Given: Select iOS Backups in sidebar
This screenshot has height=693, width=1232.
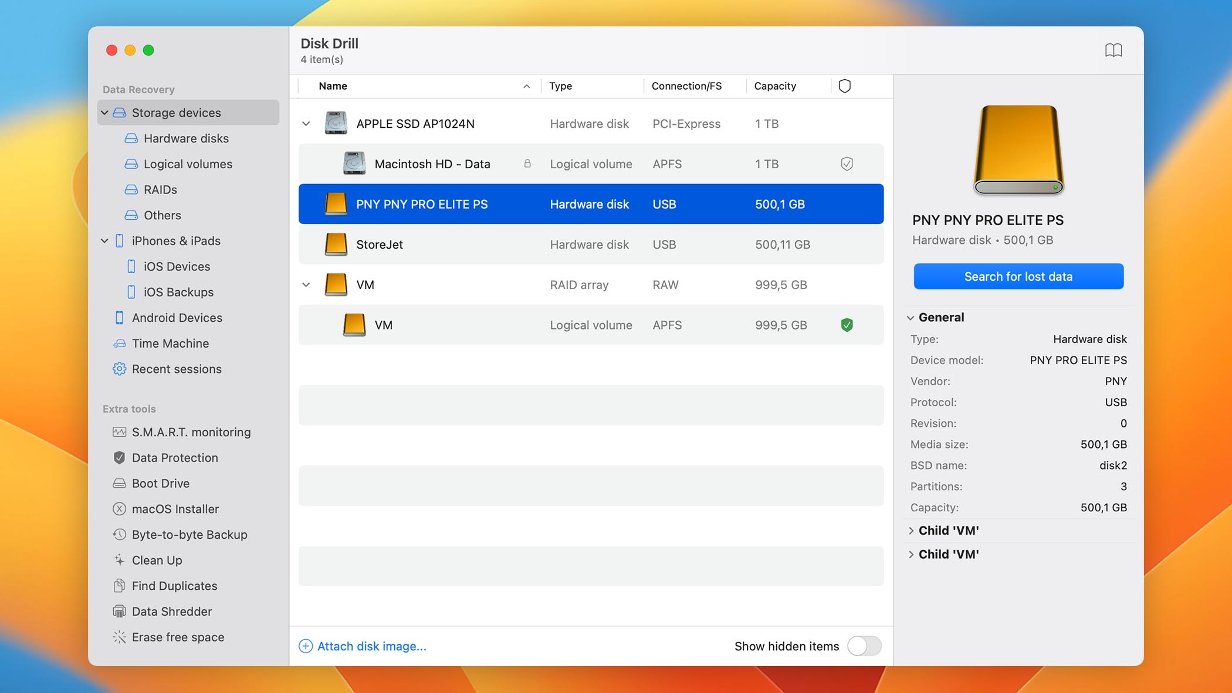Looking at the screenshot, I should pos(170,292).
